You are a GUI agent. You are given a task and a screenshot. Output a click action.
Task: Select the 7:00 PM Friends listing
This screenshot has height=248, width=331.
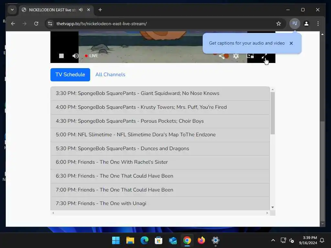[160, 190]
